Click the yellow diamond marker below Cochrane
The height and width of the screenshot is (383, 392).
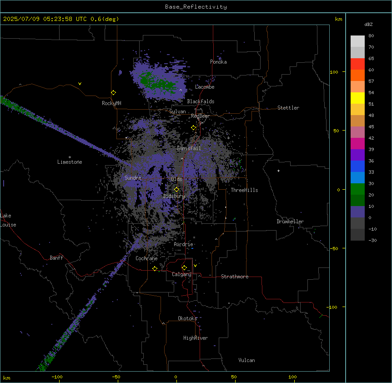(155, 269)
